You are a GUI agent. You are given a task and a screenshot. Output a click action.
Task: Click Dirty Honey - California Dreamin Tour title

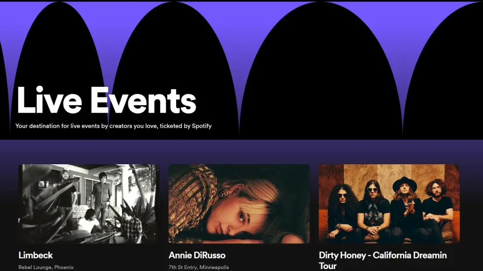tap(382, 260)
